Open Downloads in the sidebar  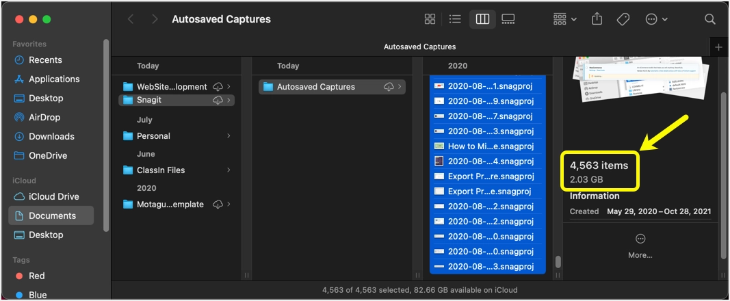(x=51, y=136)
